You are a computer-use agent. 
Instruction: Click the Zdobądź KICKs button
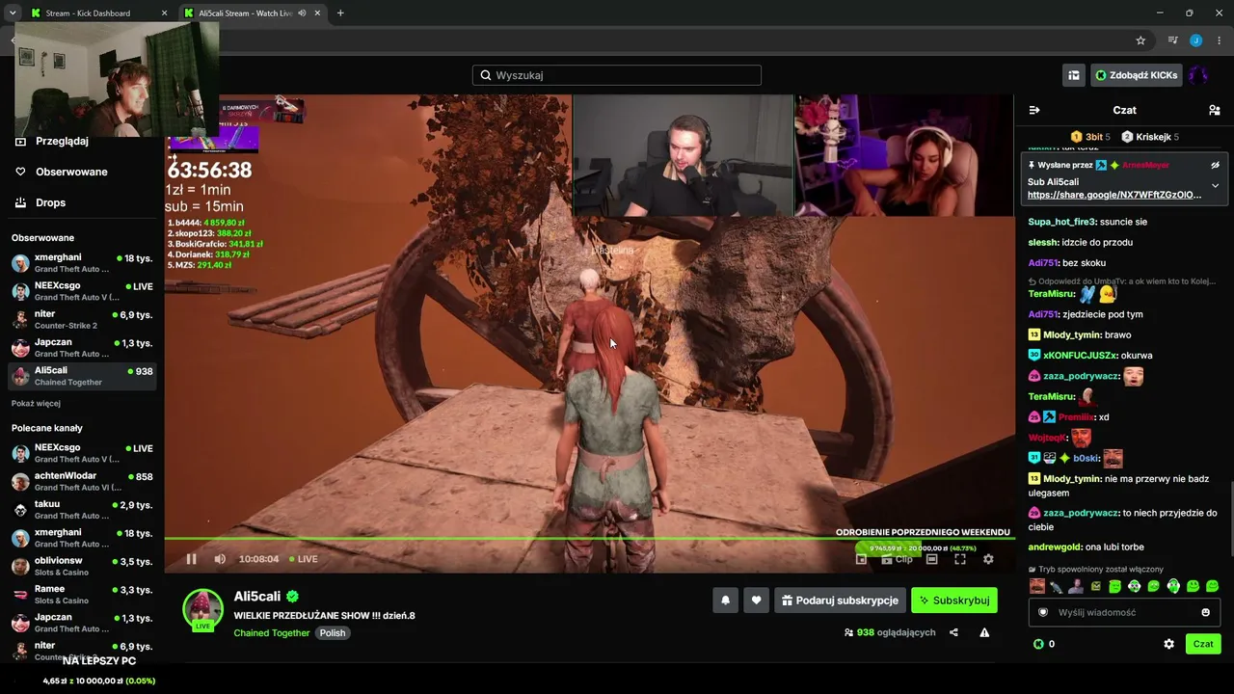pyautogui.click(x=1136, y=75)
